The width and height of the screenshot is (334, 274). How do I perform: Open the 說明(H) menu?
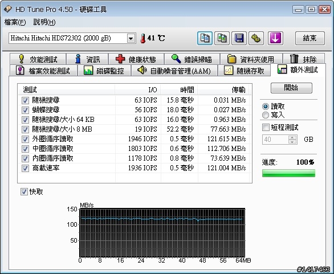[44, 22]
